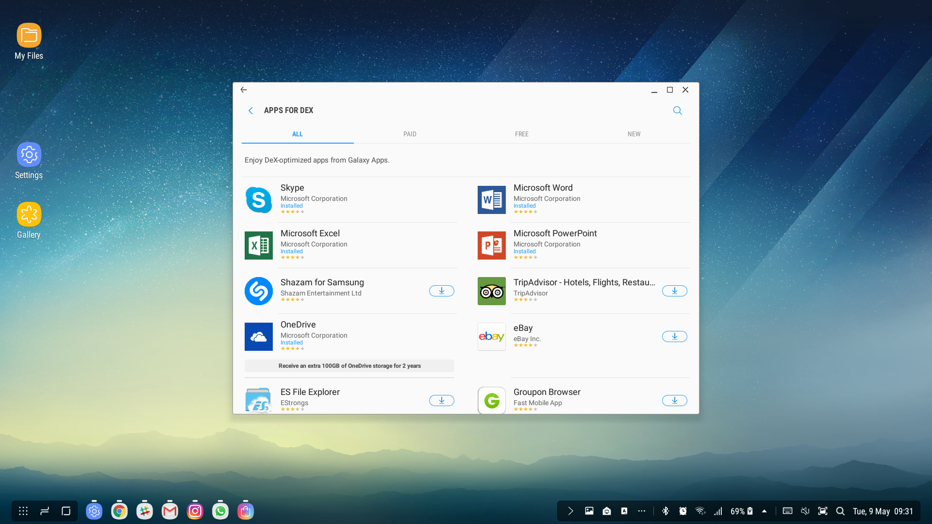Click the ES File Explorer icon
932x524 pixels.
click(x=259, y=400)
